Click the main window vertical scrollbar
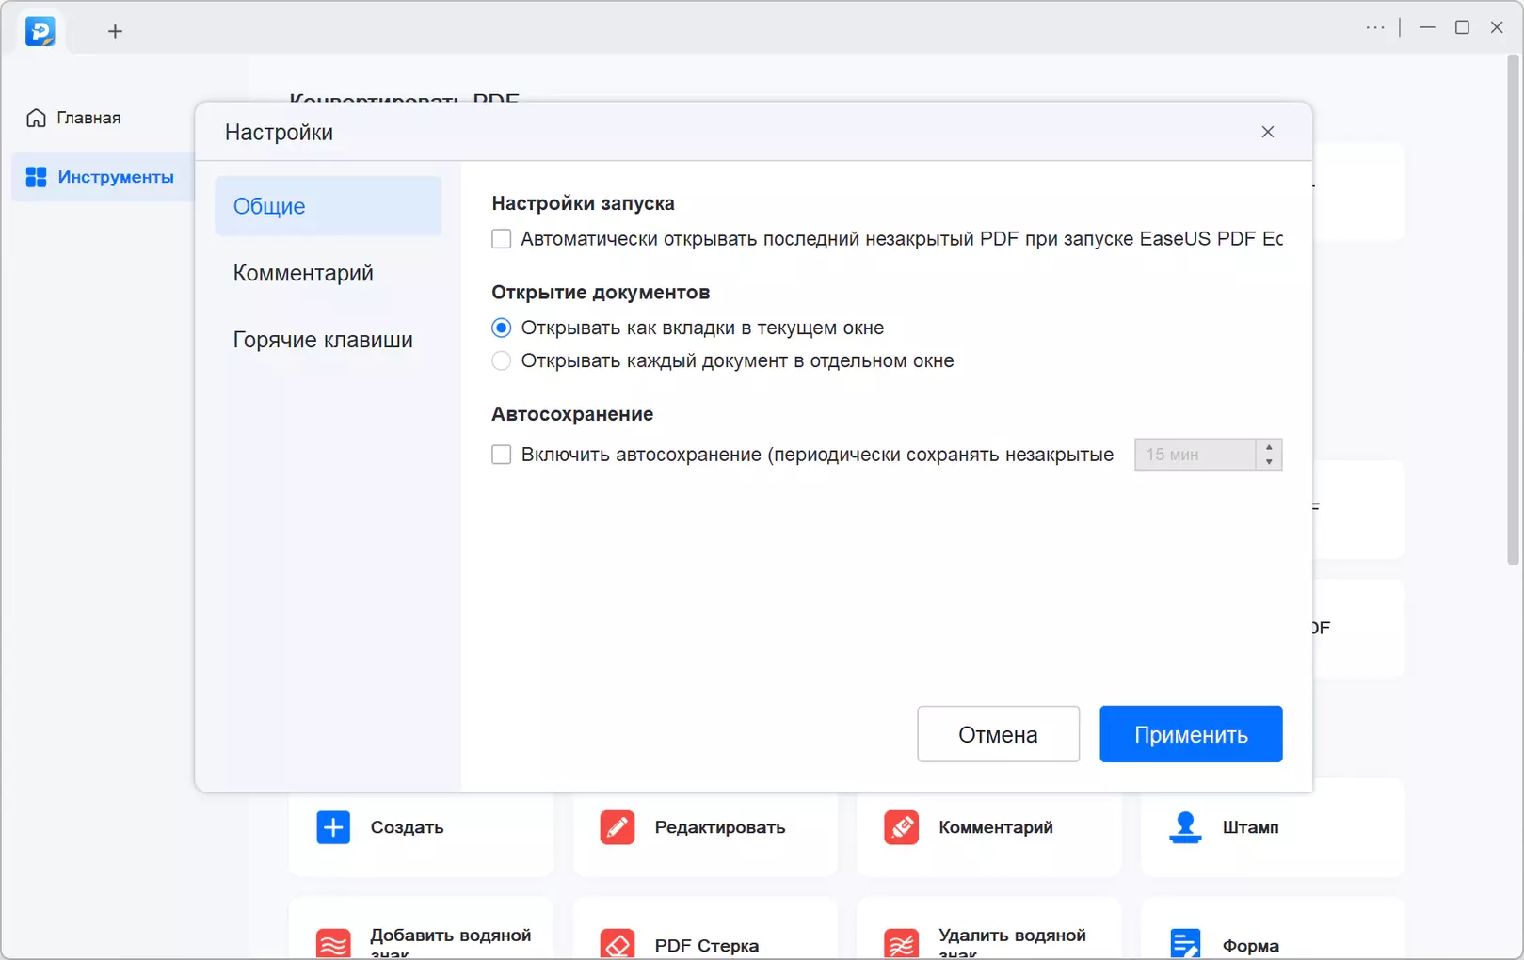Viewport: 1524px width, 960px height. [x=1514, y=311]
